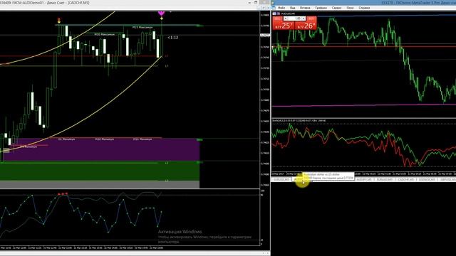The width and height of the screenshot is (456, 256).
Task: Select the 'M15 Максимум' level label at chart top
Action: coord(142,27)
